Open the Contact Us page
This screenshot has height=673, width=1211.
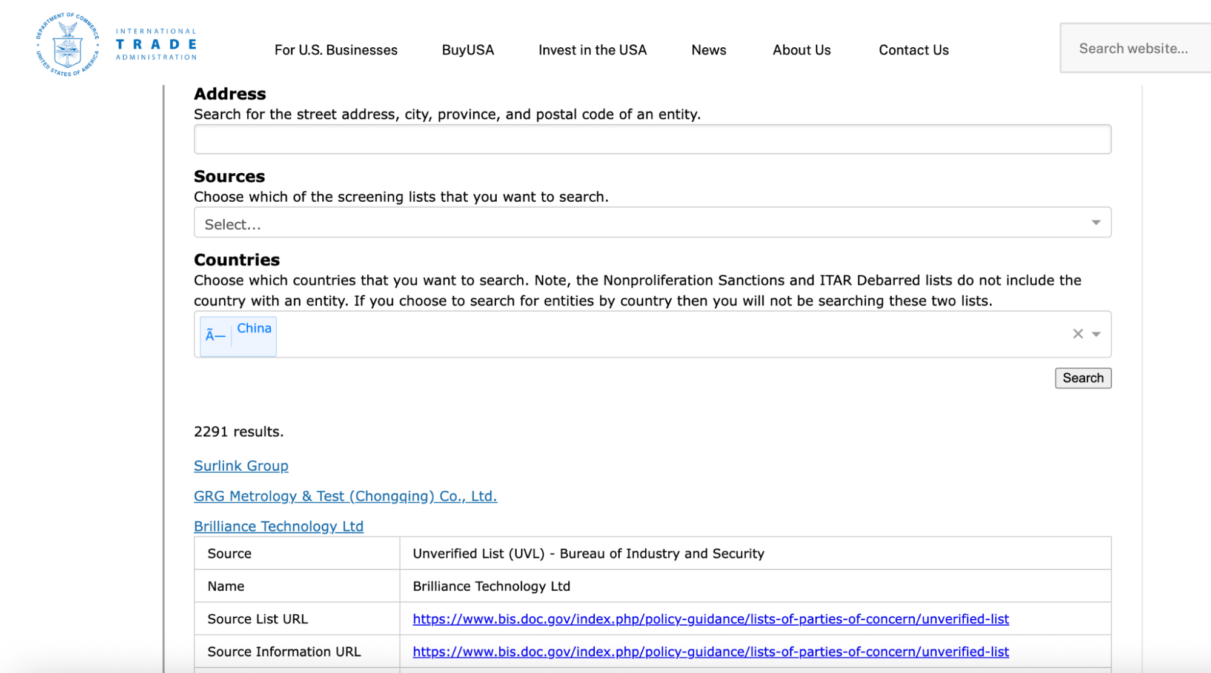[913, 50]
